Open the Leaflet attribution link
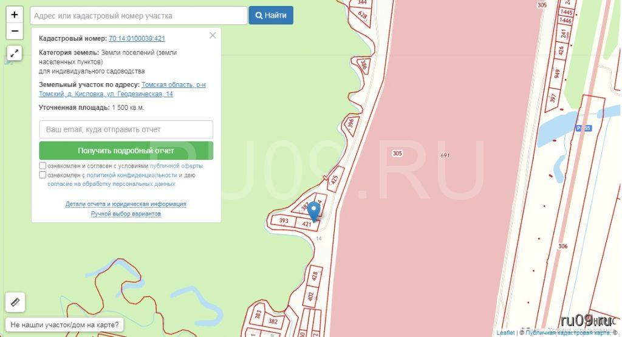 click(x=505, y=333)
